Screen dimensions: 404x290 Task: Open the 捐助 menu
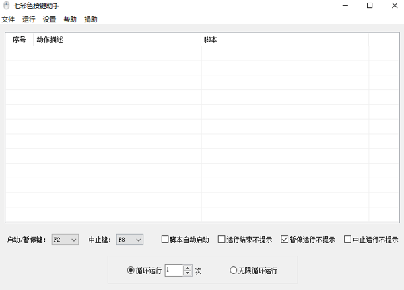coord(90,20)
